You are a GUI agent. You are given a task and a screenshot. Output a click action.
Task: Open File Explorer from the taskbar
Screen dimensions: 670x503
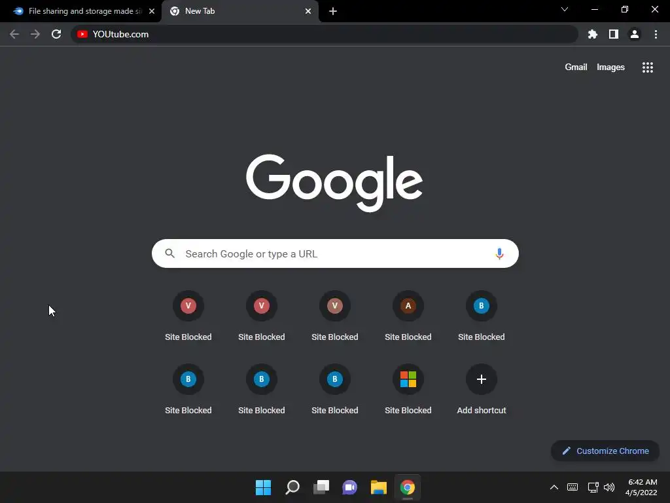click(379, 487)
